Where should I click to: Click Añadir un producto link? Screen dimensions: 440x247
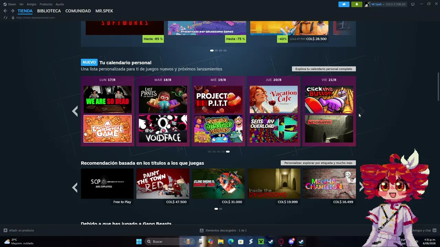(x=21, y=231)
